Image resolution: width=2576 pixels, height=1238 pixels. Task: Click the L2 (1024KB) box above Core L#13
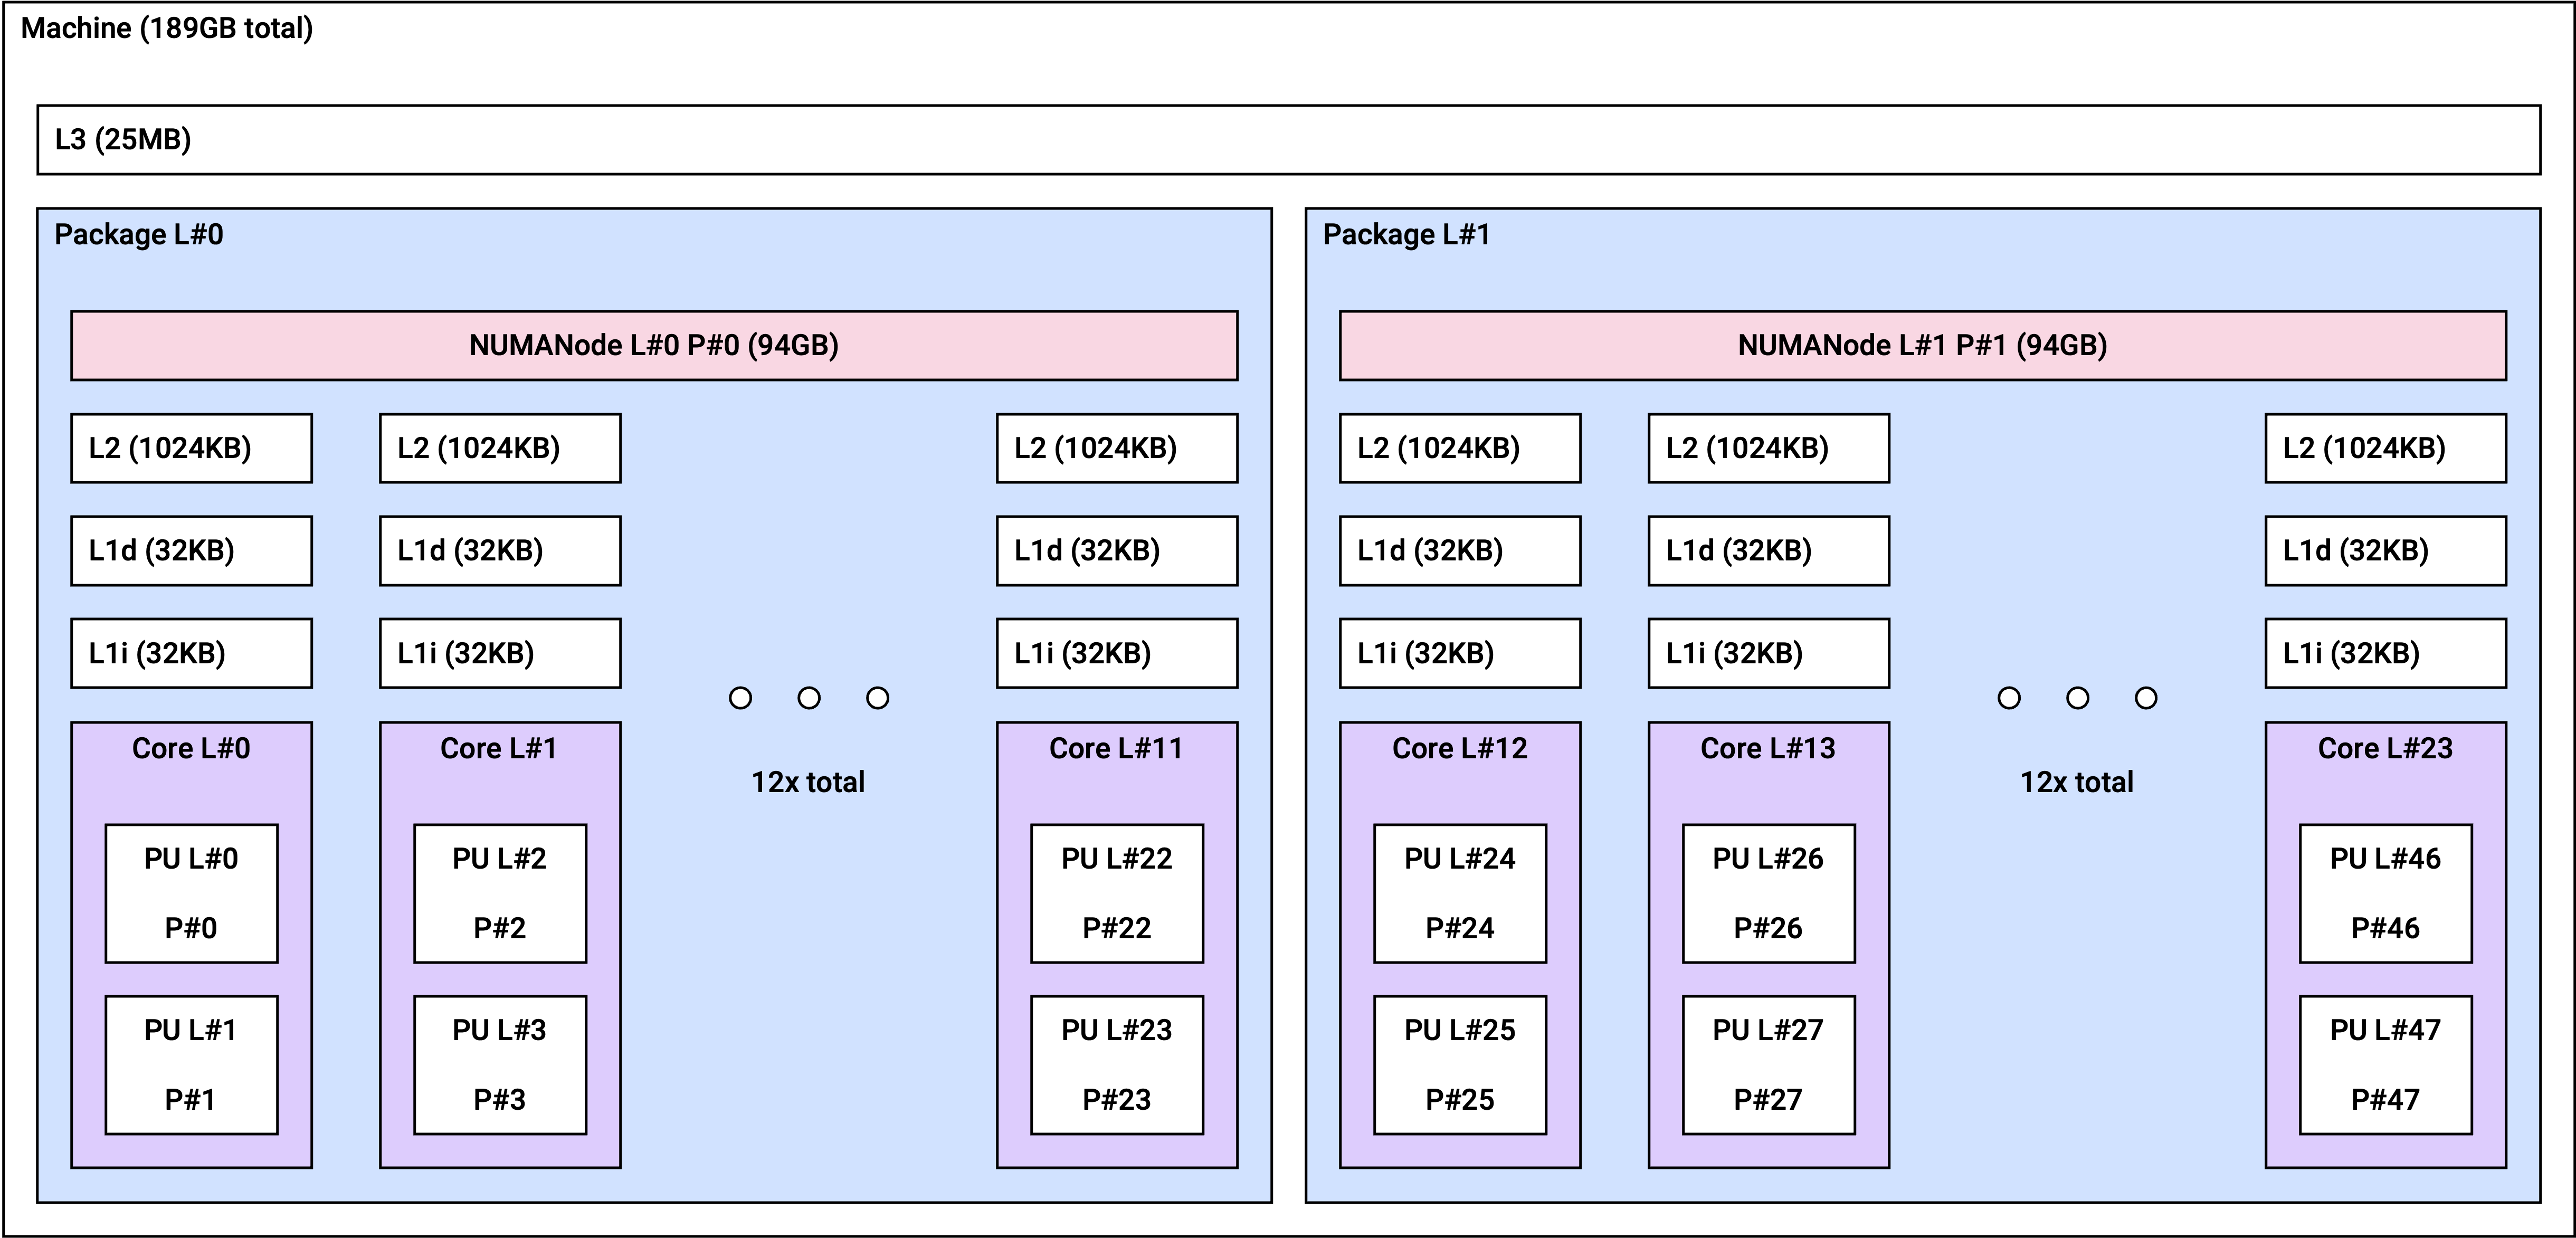(1769, 449)
